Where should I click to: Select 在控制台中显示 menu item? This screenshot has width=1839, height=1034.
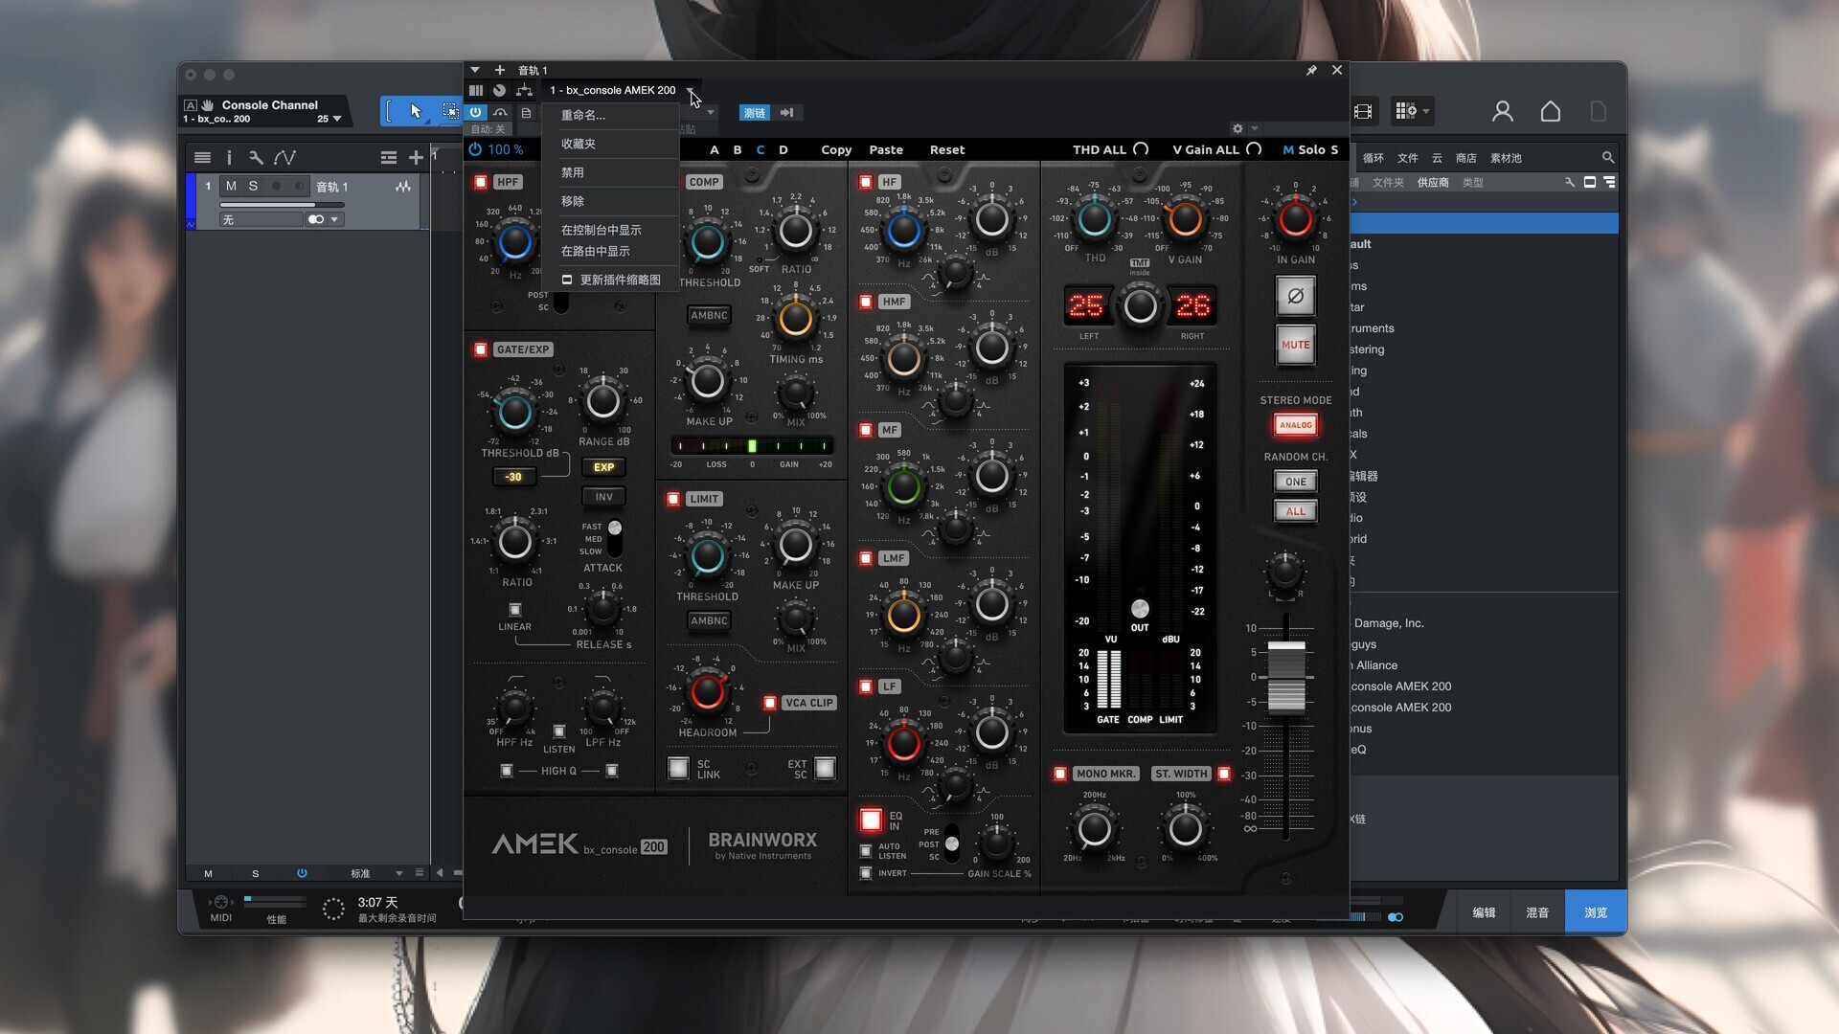click(610, 230)
